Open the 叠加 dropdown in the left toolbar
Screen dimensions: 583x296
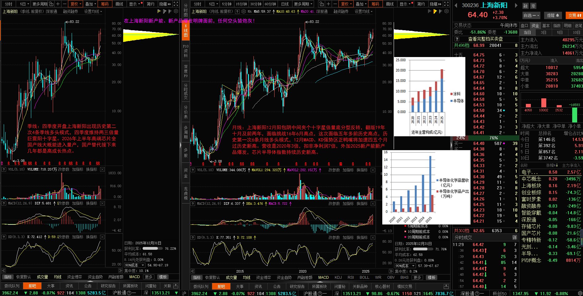point(90,4)
